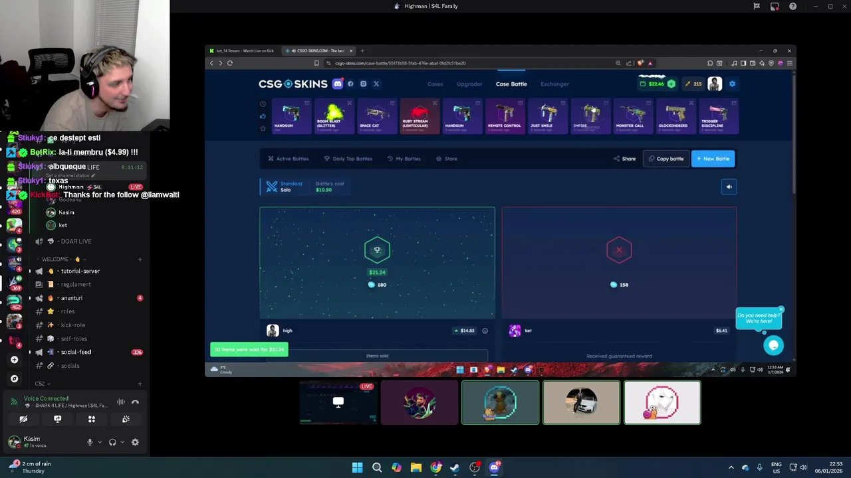The width and height of the screenshot is (851, 478).
Task: Go to the Upgrader tab on CSGO-Skins
Action: 469,84
